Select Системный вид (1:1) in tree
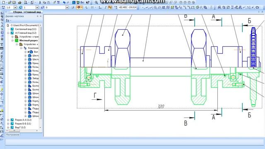Image resolution: width=265 pixels, height=149 pixels. [x=26, y=29]
